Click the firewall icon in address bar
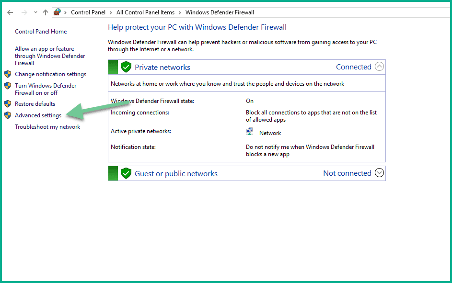The image size is (452, 283). [58, 12]
